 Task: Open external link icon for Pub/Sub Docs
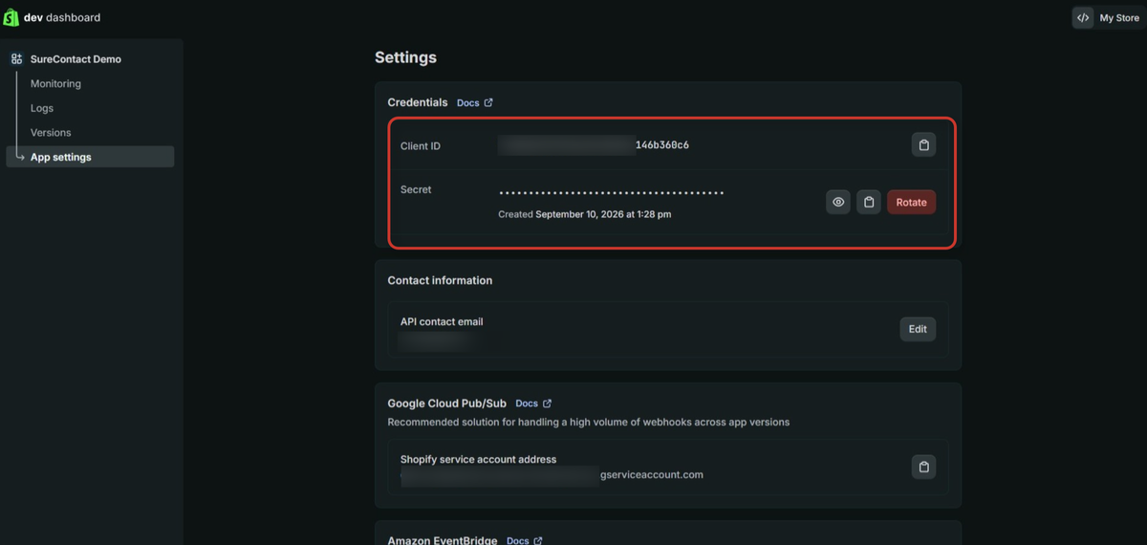click(x=547, y=403)
